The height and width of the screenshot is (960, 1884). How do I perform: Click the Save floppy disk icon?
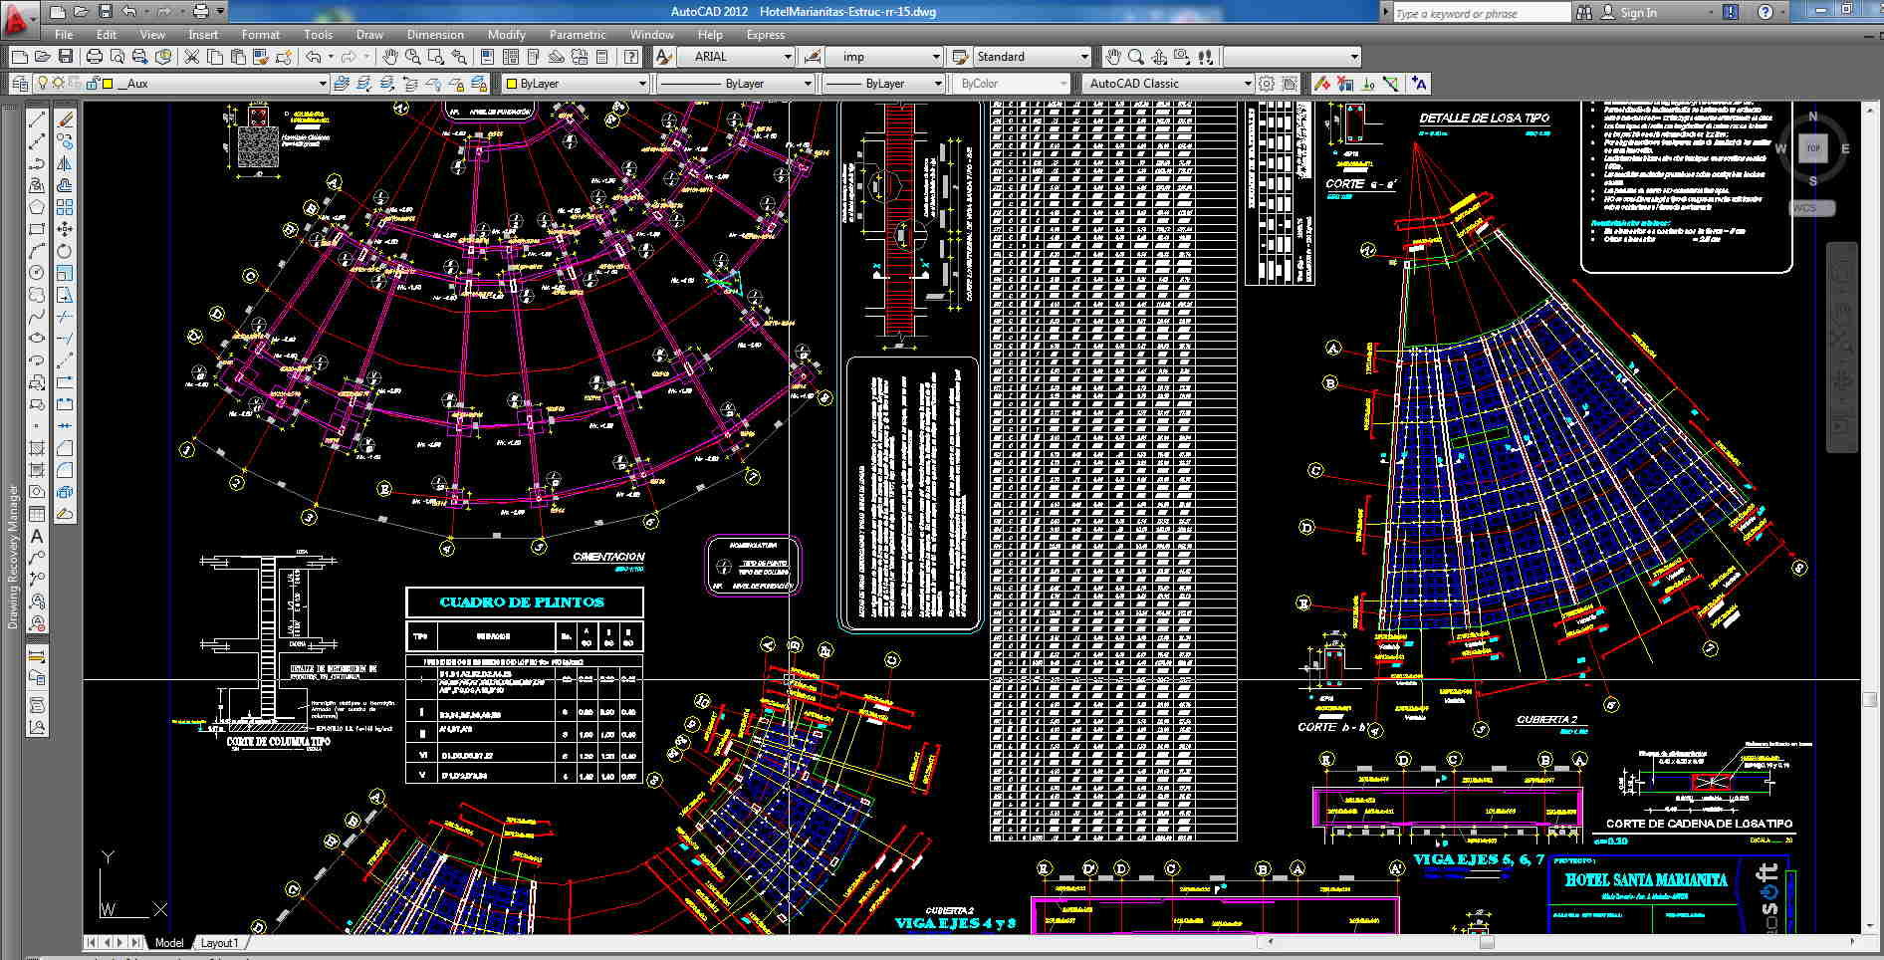coord(65,57)
